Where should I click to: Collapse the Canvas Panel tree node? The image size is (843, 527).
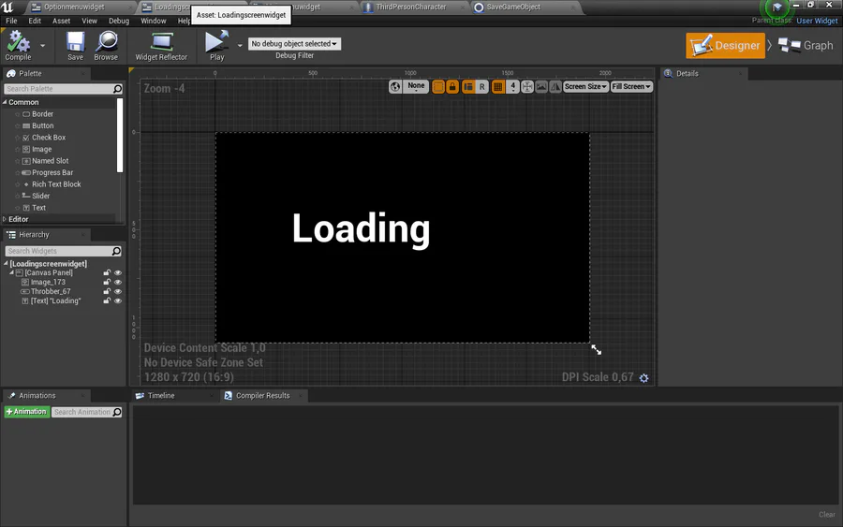(12, 272)
